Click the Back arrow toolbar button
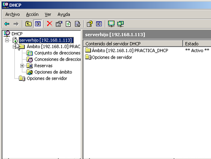Viewport: 211px width, 159px height. [x=7, y=24]
